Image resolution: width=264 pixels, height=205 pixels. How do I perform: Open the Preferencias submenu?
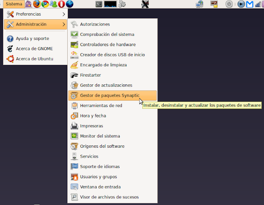pos(35,14)
